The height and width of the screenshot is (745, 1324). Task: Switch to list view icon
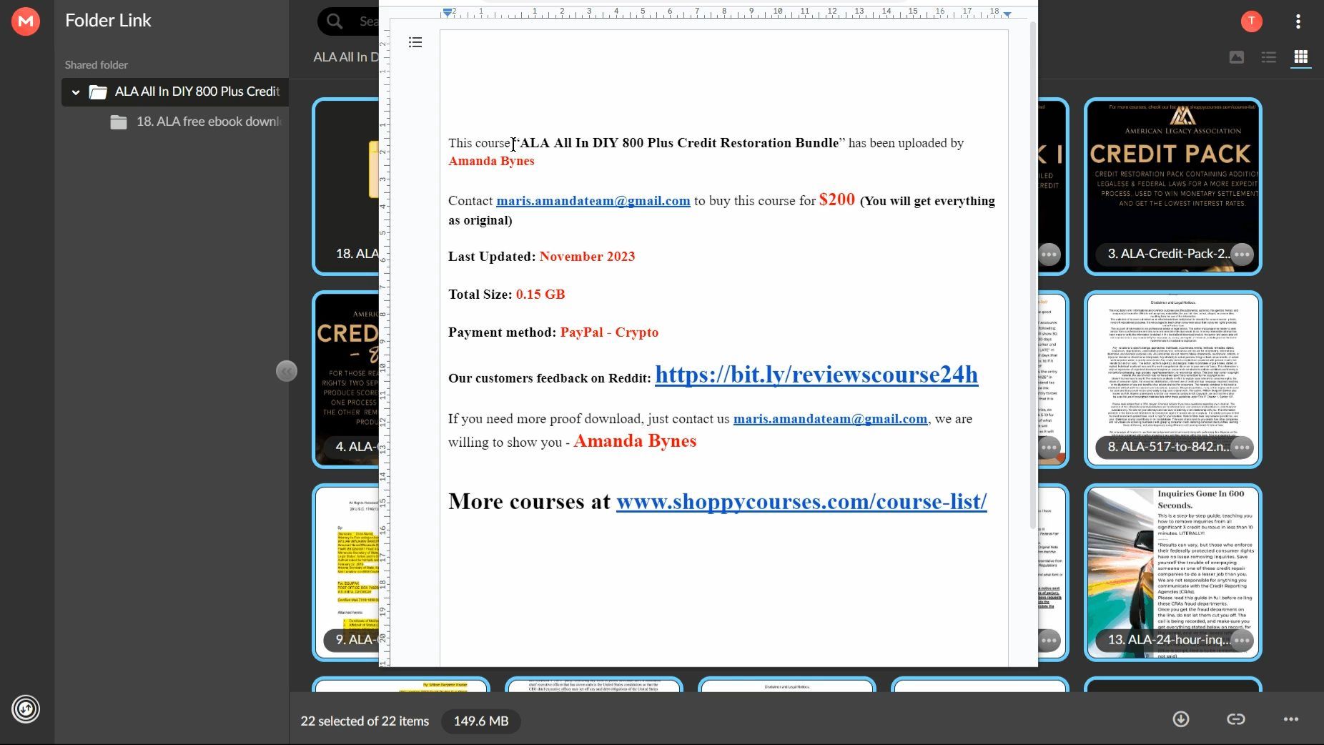pos(1269,57)
